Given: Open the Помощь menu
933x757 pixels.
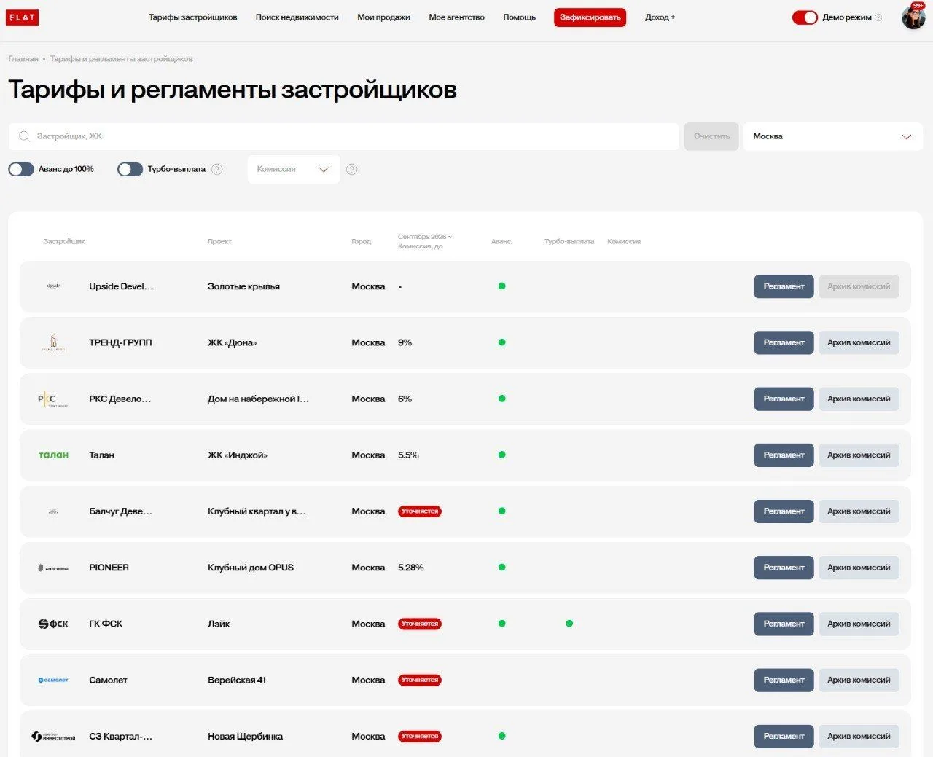Looking at the screenshot, I should pos(520,17).
